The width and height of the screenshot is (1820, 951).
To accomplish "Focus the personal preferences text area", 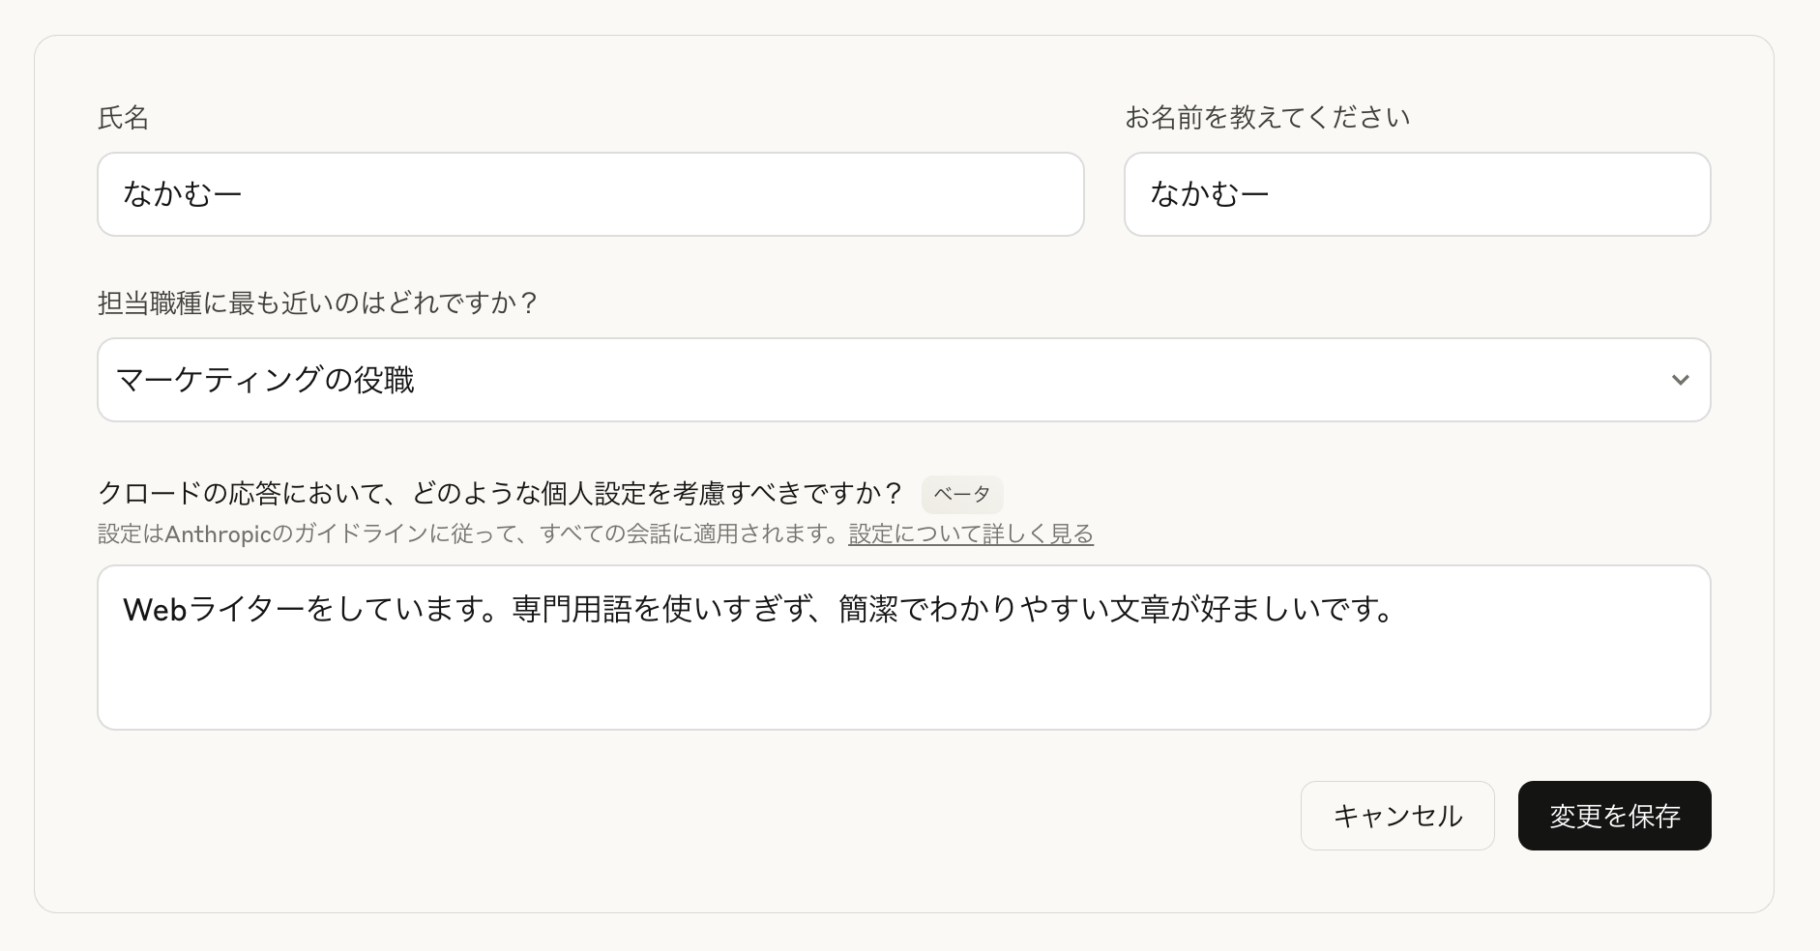I will 904,648.
